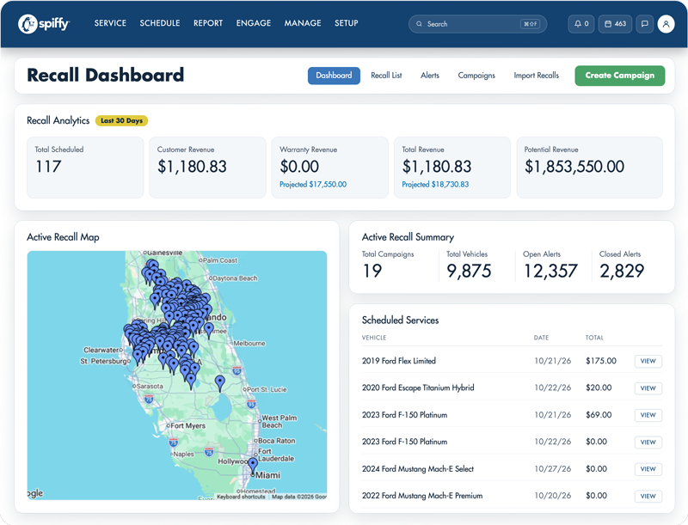Click the Last 30 Days badge
688x525 pixels.
(121, 120)
